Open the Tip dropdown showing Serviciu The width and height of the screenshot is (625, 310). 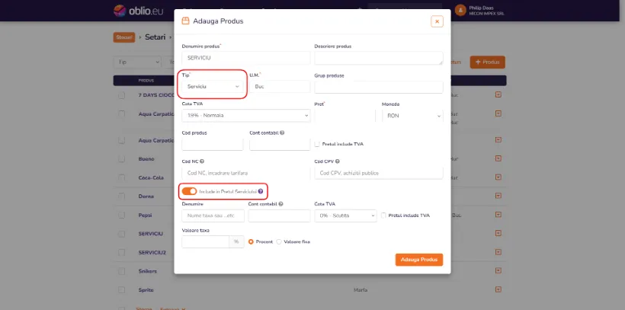click(x=213, y=87)
